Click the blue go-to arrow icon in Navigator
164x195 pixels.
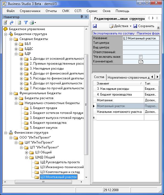[12, 22]
